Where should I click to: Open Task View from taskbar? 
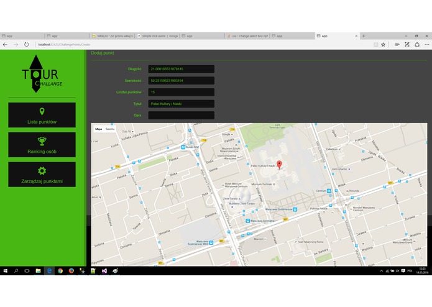coord(27,271)
